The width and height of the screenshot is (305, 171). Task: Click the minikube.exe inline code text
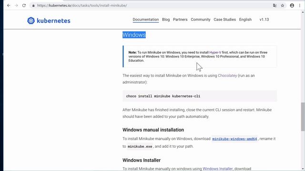pyautogui.click(x=140, y=147)
